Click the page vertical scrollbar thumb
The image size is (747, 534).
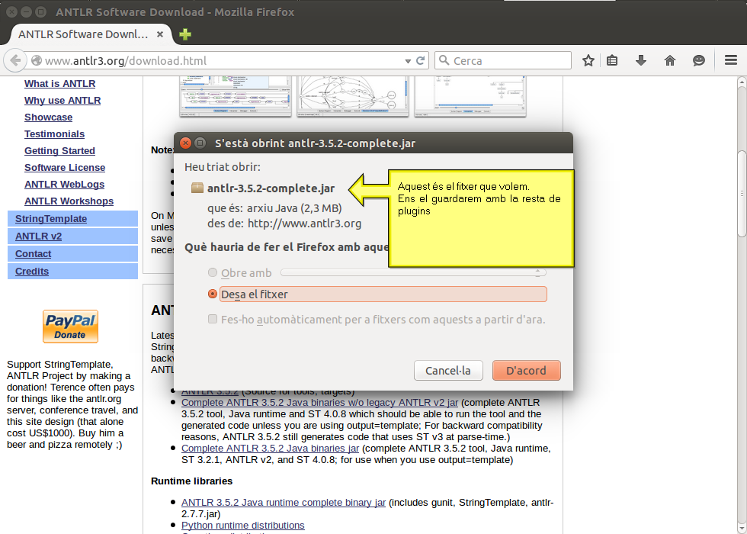pyautogui.click(x=742, y=193)
